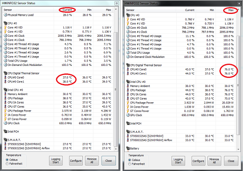Click 2096.0 MHz max Core #0 Clock value

tap(227, 28)
